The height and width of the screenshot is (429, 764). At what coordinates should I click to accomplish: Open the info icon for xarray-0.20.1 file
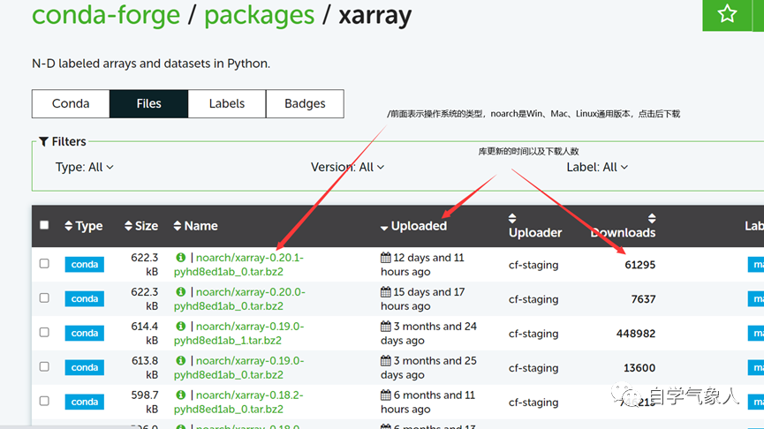[181, 258]
